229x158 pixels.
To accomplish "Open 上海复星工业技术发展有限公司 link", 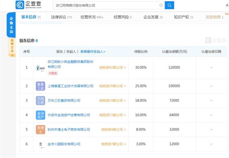I will pyautogui.click(x=70, y=86).
